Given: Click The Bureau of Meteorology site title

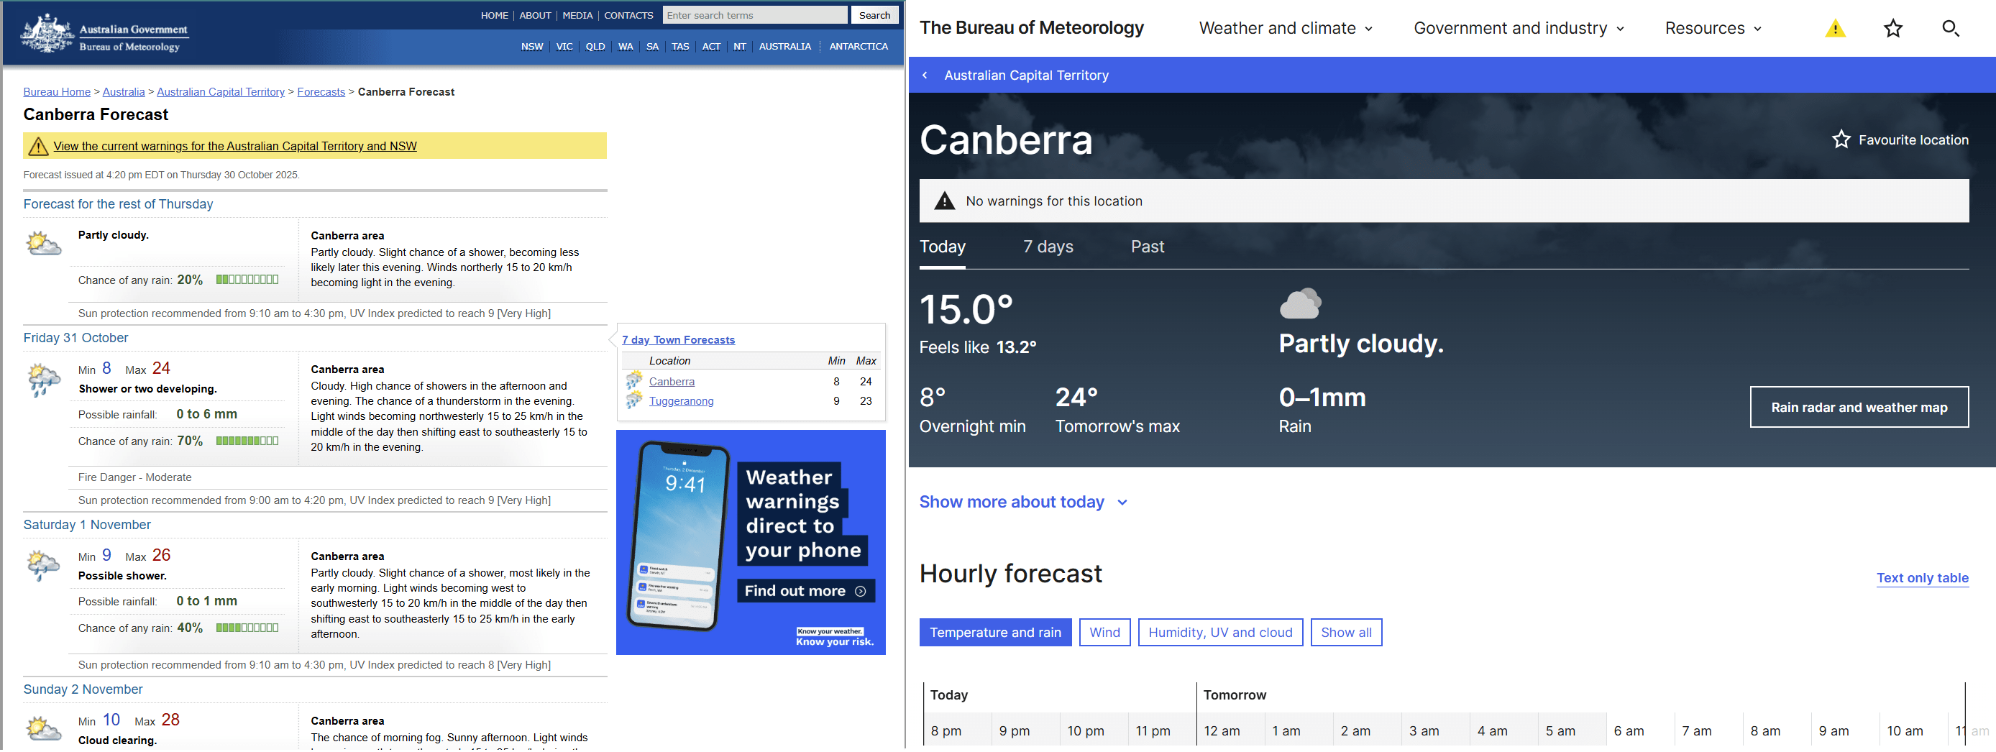Looking at the screenshot, I should tap(1030, 29).
